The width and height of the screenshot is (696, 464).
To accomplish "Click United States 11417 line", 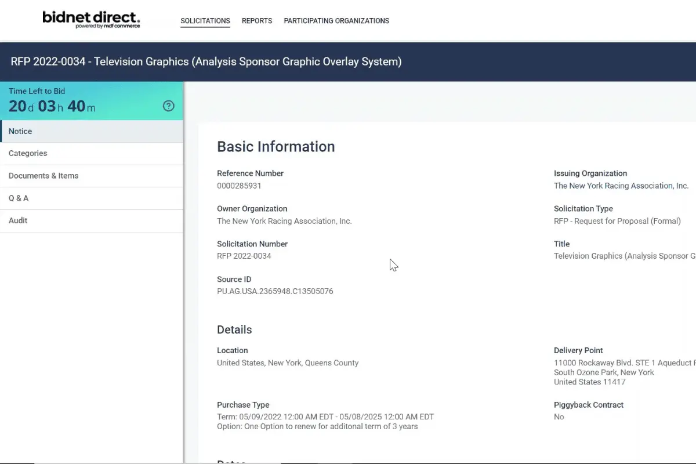I will pos(590,382).
